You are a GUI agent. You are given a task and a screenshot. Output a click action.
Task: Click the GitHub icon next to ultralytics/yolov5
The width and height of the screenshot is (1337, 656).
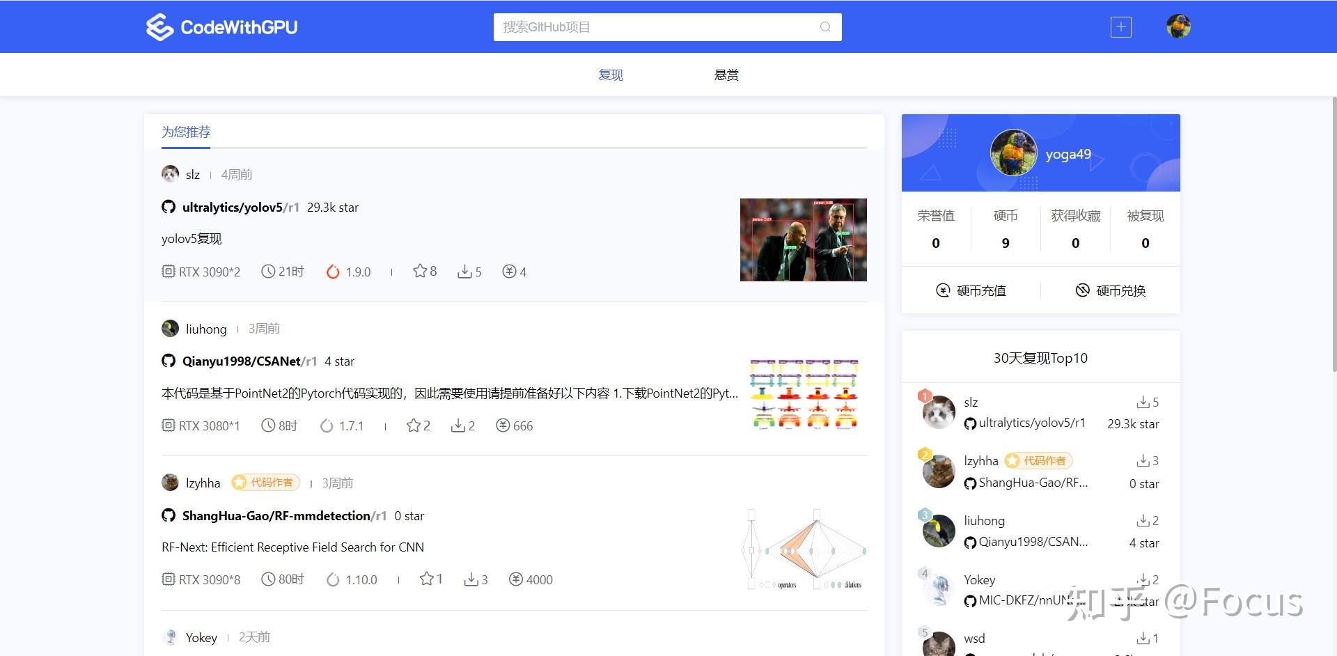tap(168, 206)
